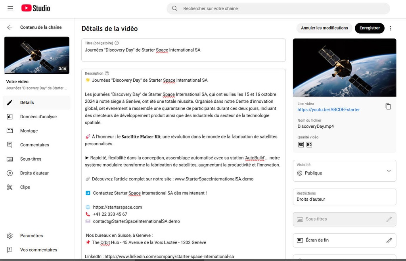
Task: Click the sidebar video thumbnail with 3:16 duration
Action: click(37, 56)
